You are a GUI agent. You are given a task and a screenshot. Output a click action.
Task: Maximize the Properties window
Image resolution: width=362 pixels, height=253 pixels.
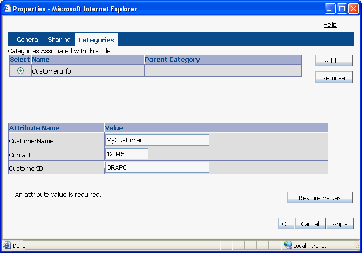coord(342,9)
